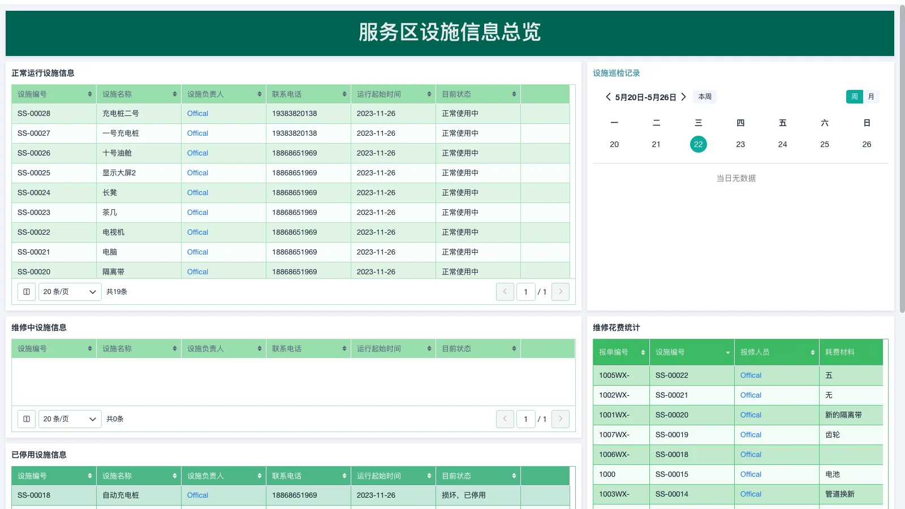Viewport: 905px width, 509px height.
Task: Select date 22 in the inspection calendar
Action: click(699, 144)
